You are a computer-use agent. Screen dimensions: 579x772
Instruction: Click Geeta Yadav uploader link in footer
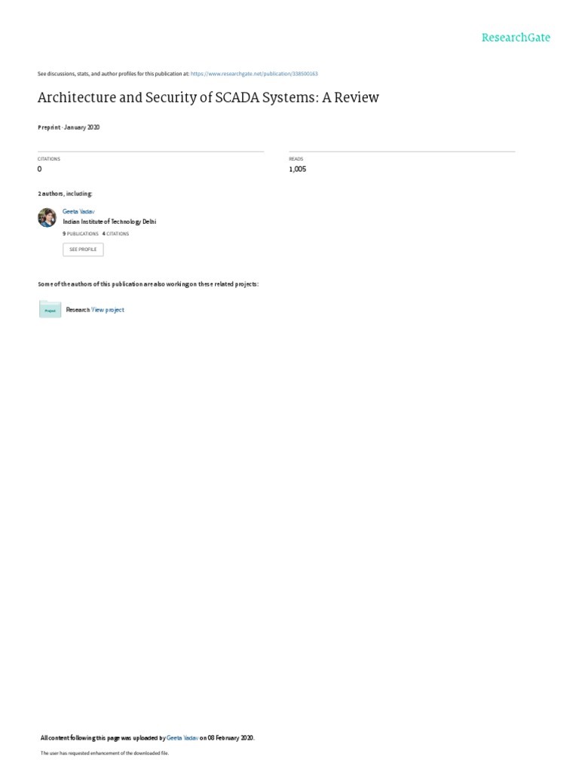tap(182, 738)
